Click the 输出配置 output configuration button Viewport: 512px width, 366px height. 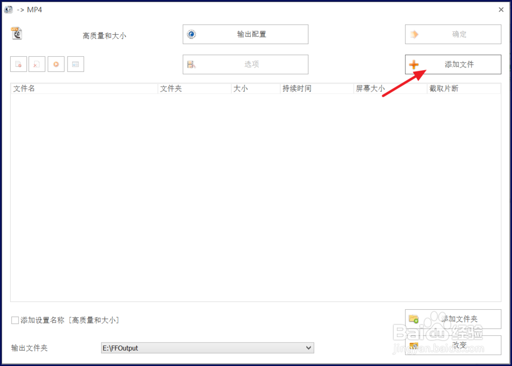tap(245, 34)
